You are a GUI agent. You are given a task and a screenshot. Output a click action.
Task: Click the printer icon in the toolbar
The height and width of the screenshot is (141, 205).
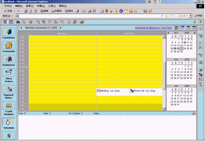click(x=82, y=22)
